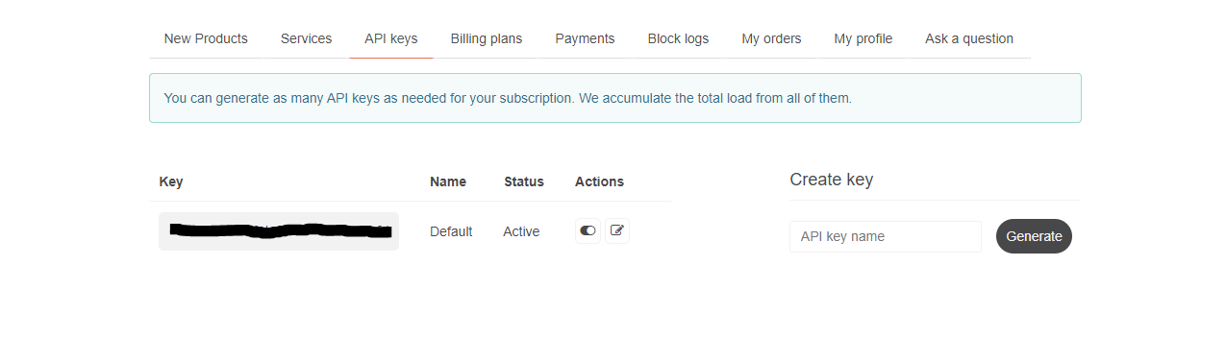View the Block logs tab
This screenshot has height=362, width=1226.
tap(678, 38)
